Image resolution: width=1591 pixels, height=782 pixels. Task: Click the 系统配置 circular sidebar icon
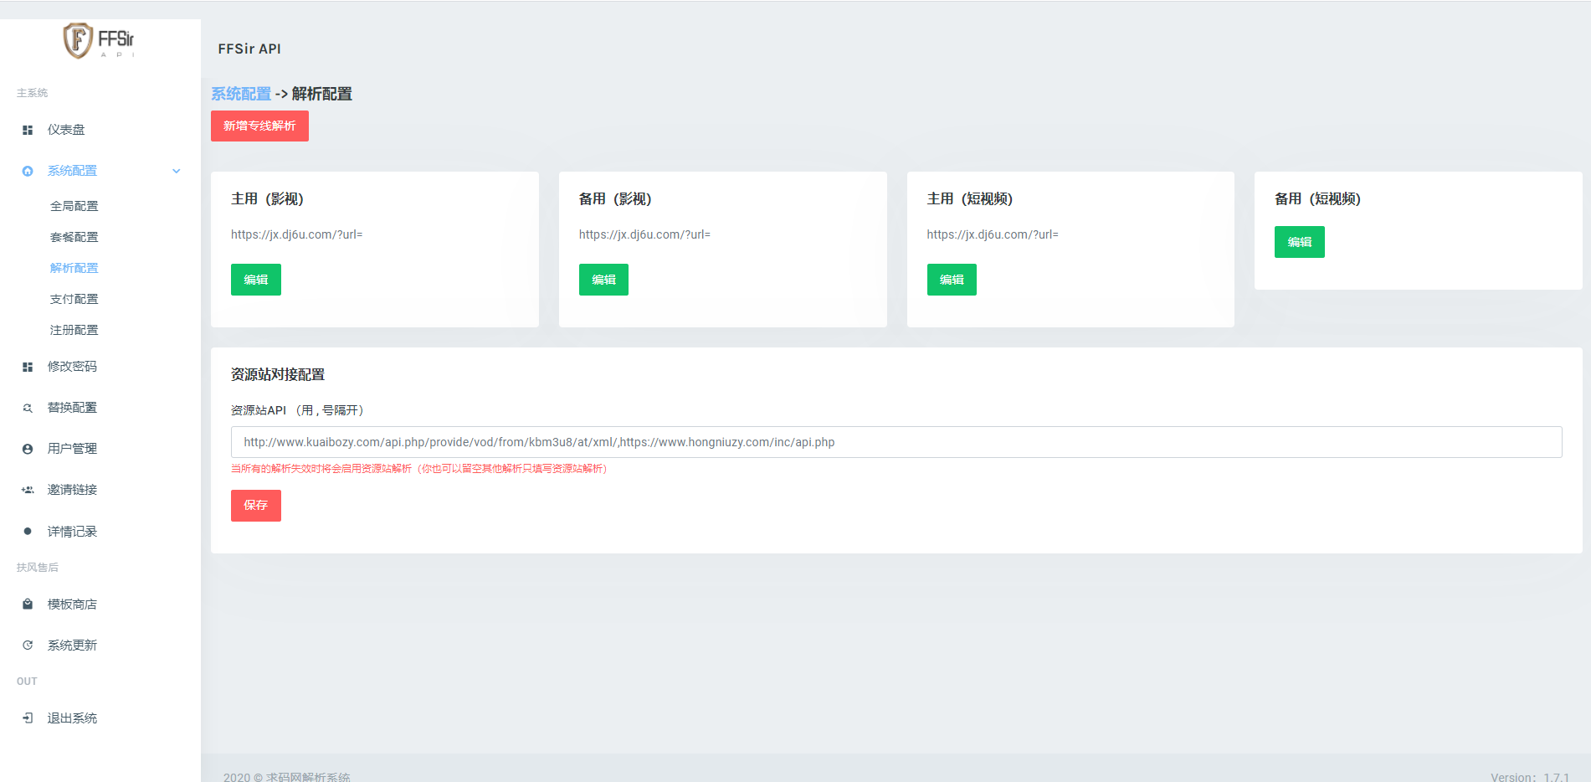(28, 171)
